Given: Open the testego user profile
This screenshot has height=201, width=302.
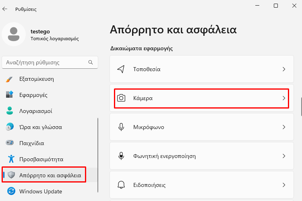Looking at the screenshot, I should (x=40, y=35).
